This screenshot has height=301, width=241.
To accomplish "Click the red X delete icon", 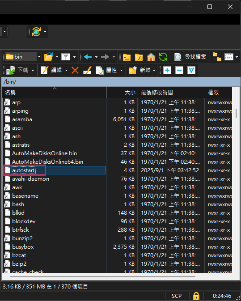I will pyautogui.click(x=75, y=70).
